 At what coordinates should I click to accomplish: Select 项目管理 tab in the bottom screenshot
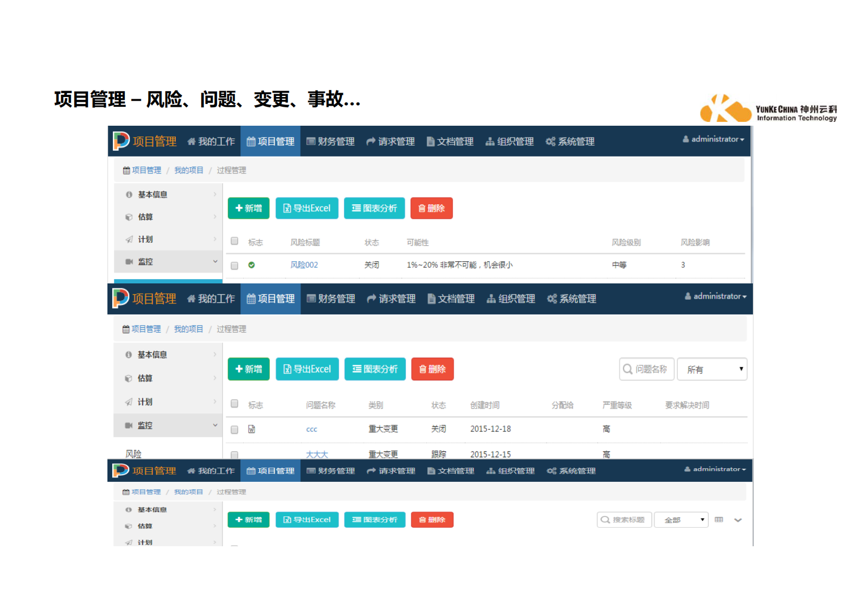pos(270,471)
